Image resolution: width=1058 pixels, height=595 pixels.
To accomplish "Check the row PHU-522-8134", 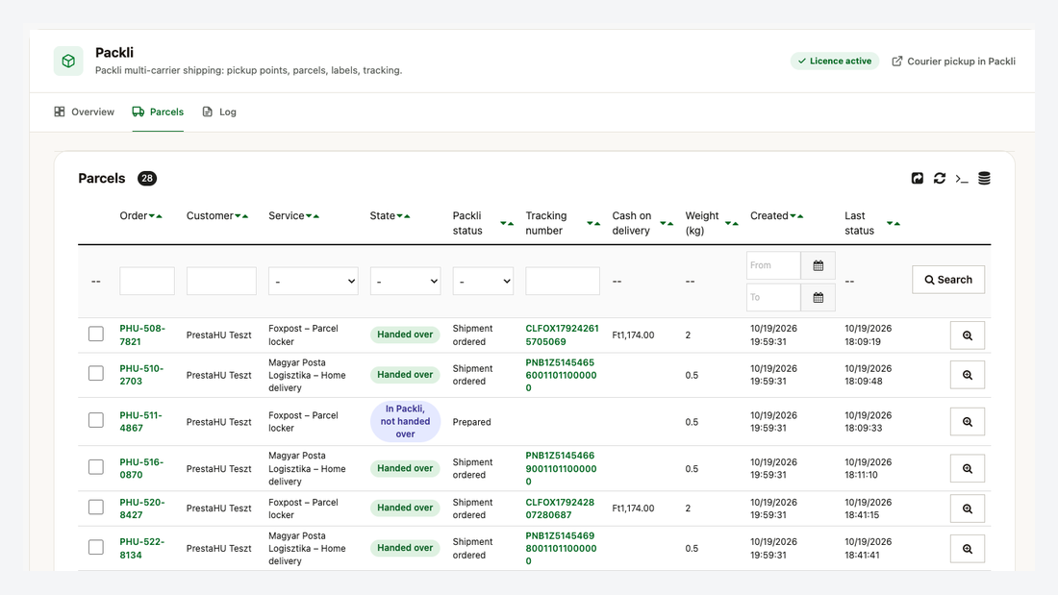I will click(x=96, y=547).
